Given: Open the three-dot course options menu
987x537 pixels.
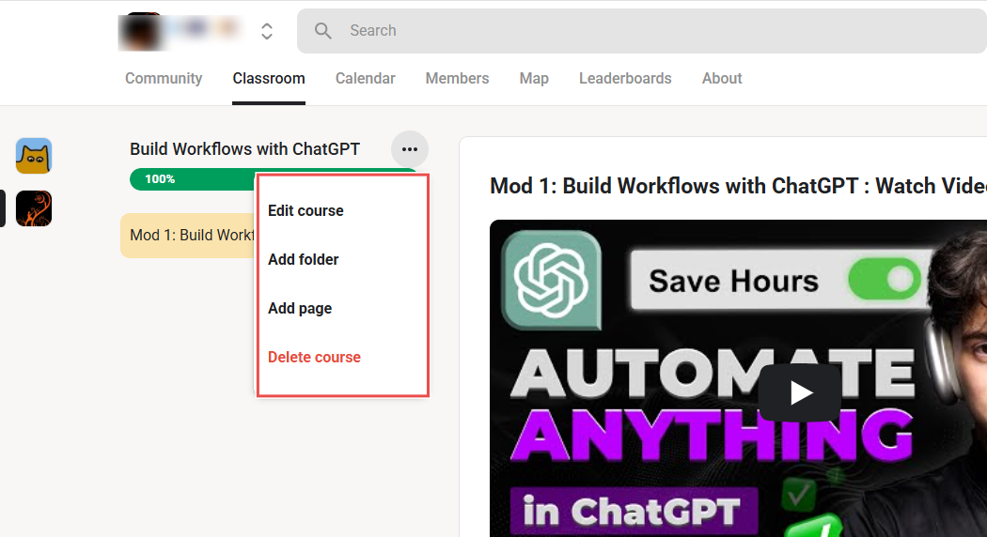Looking at the screenshot, I should (x=410, y=149).
